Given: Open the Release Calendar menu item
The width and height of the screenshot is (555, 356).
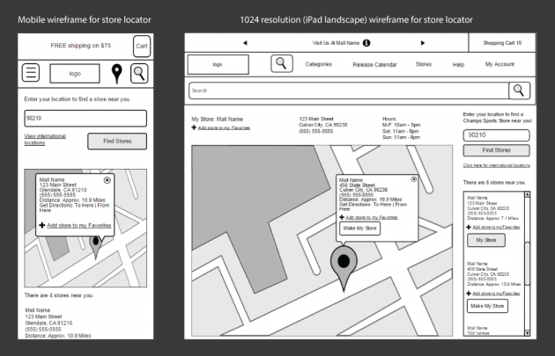Looking at the screenshot, I should click(374, 65).
